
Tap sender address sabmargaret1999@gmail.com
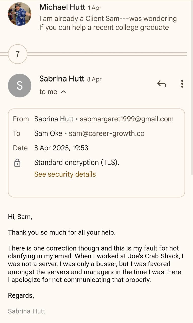point(126,119)
